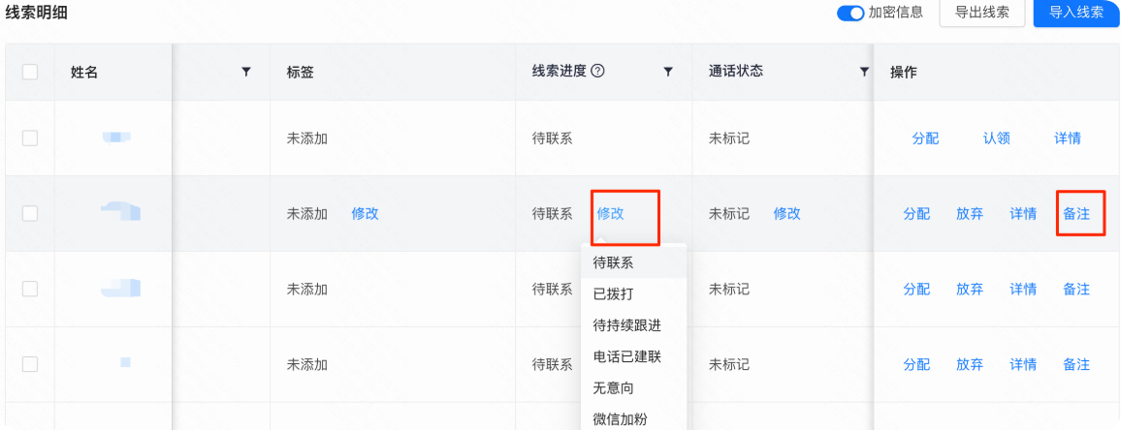Click 备注 in the second row
Screen dimensions: 1121x430
(1076, 213)
